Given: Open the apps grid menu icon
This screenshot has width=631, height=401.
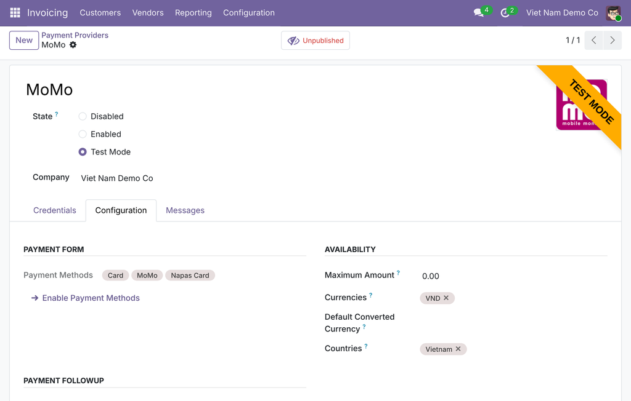Looking at the screenshot, I should coord(15,13).
